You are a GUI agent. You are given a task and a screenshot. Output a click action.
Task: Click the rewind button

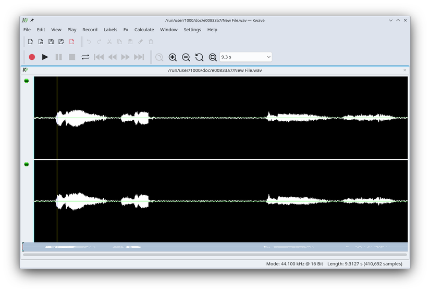(x=112, y=57)
